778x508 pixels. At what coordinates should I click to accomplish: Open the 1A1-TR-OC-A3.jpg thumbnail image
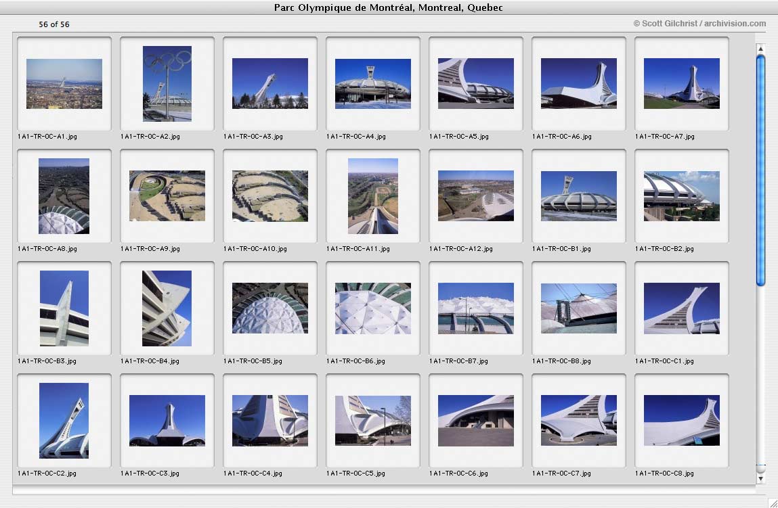click(270, 84)
